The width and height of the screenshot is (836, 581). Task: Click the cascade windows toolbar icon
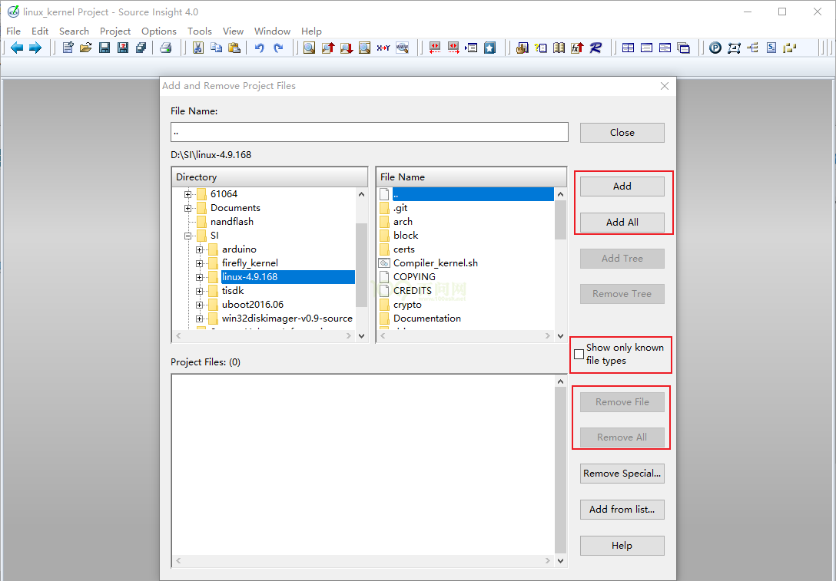(684, 48)
